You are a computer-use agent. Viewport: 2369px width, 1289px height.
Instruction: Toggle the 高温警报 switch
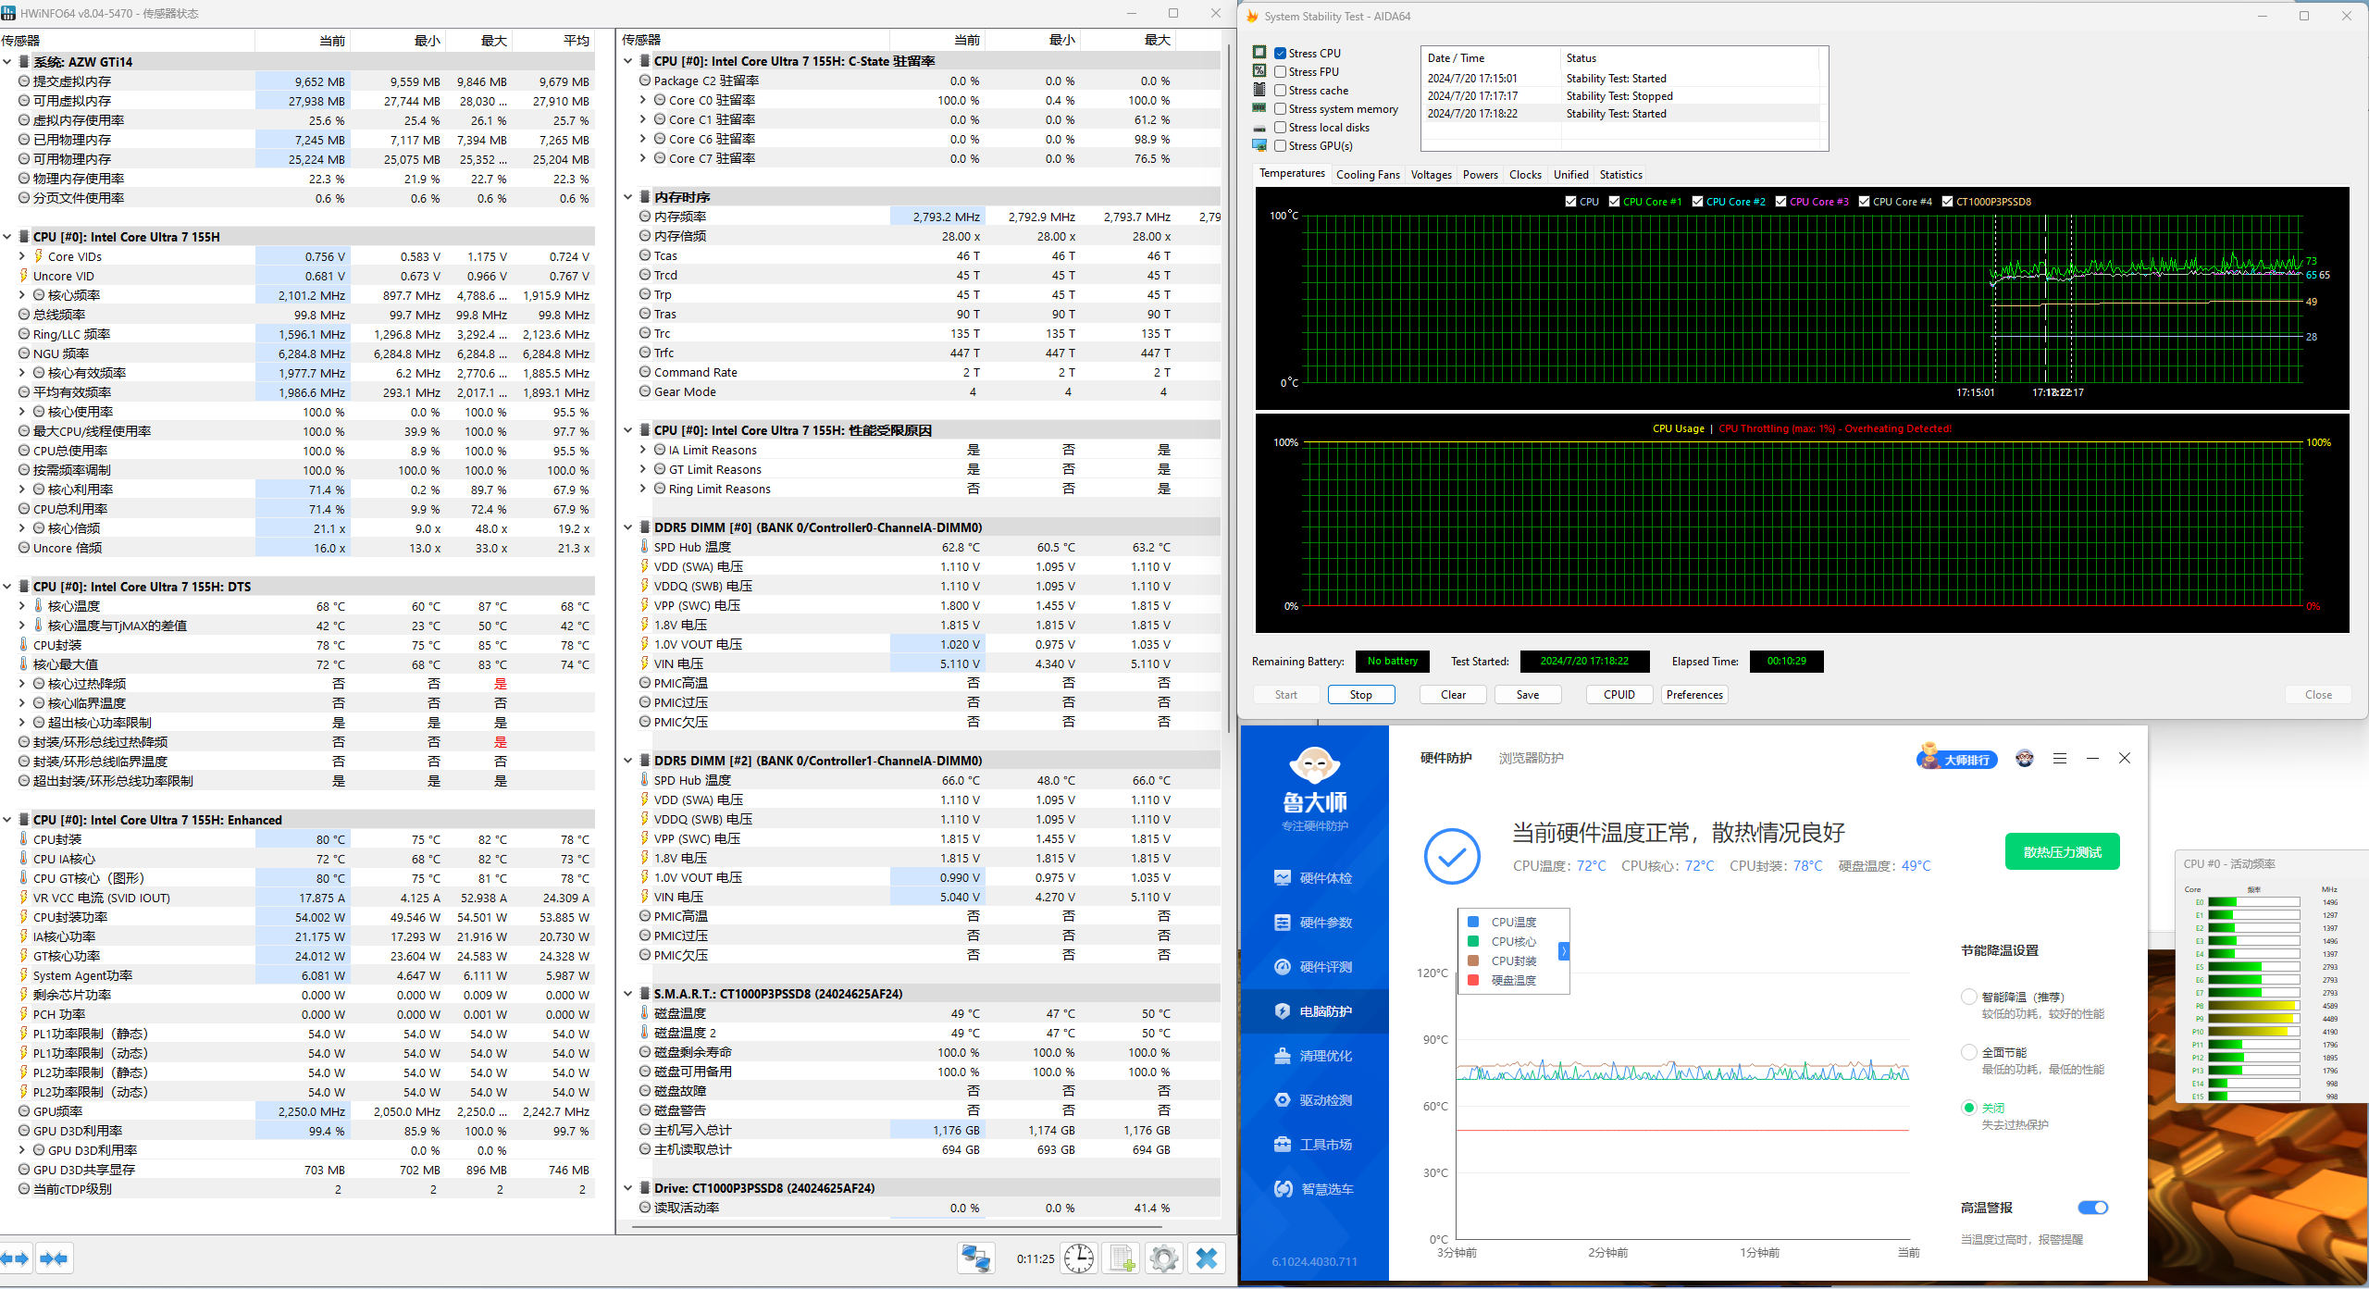click(x=2092, y=1208)
